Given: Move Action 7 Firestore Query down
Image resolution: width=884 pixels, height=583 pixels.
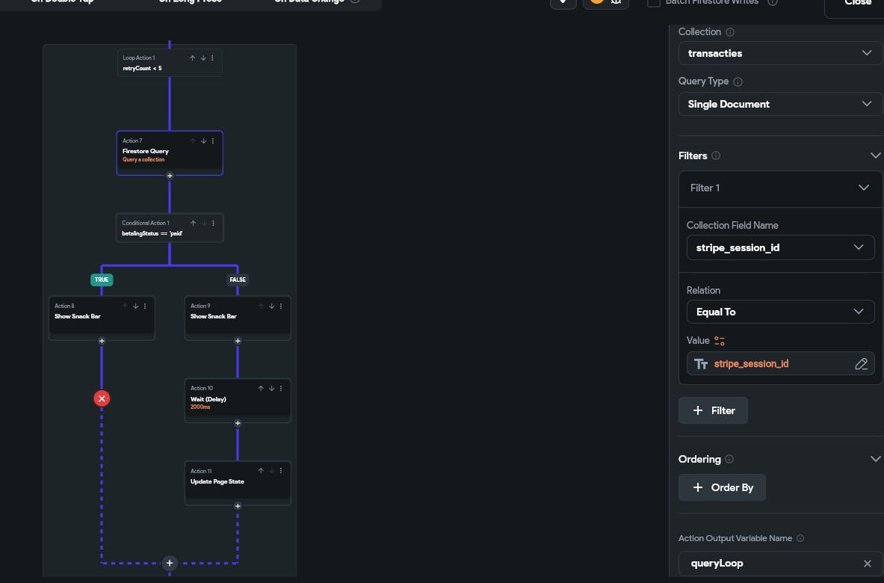Looking at the screenshot, I should (x=203, y=141).
